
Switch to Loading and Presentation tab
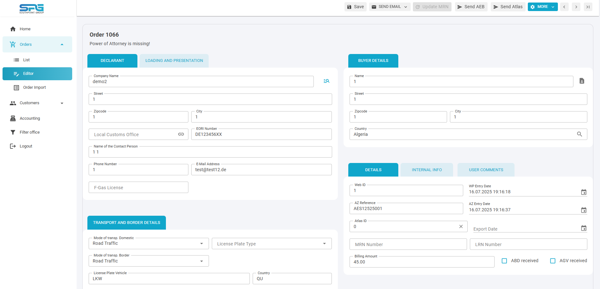(174, 61)
